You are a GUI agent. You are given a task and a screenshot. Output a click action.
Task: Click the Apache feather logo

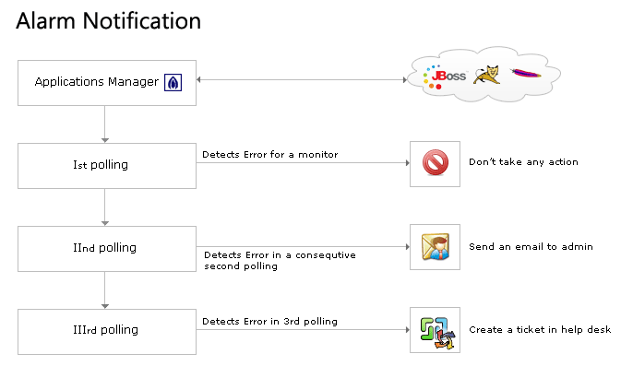(x=526, y=73)
